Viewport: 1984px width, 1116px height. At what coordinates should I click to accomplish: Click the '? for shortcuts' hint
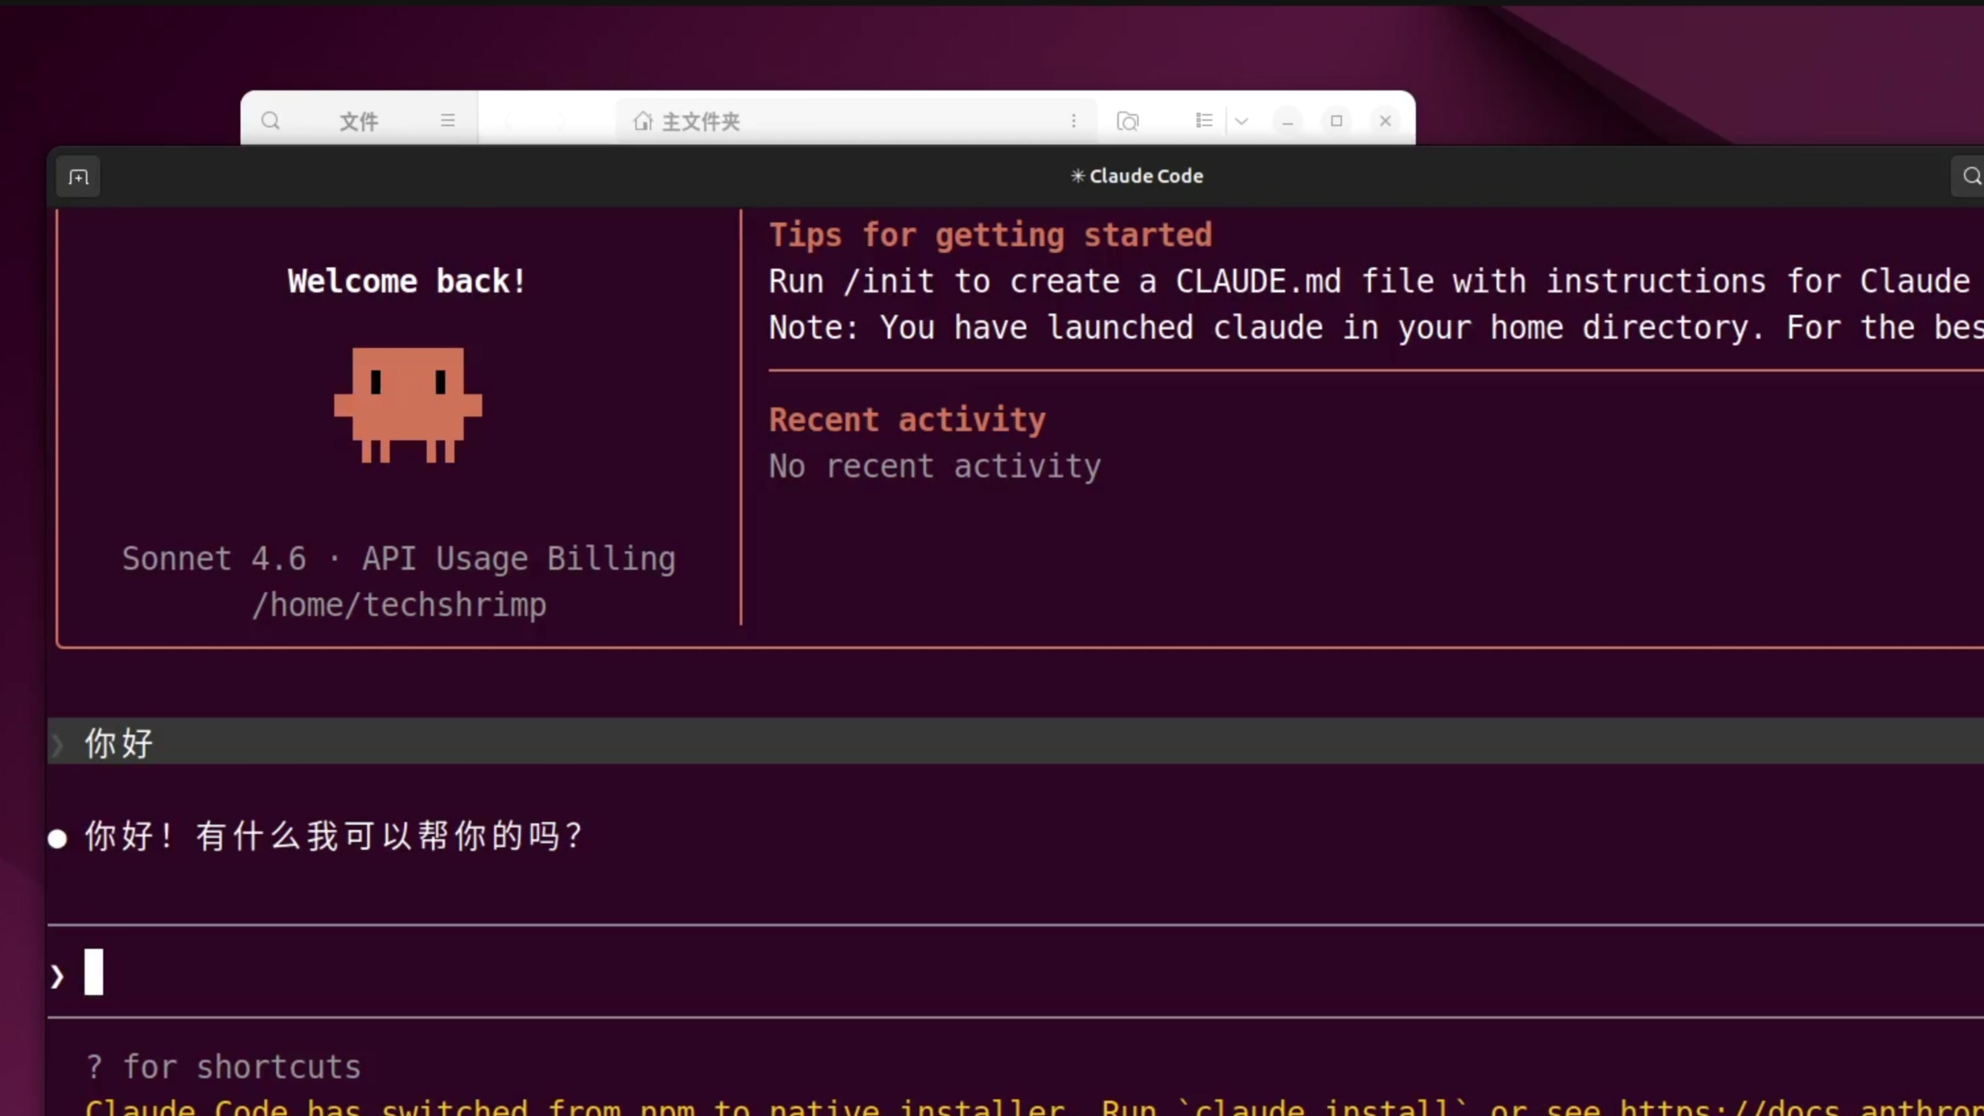coord(223,1067)
